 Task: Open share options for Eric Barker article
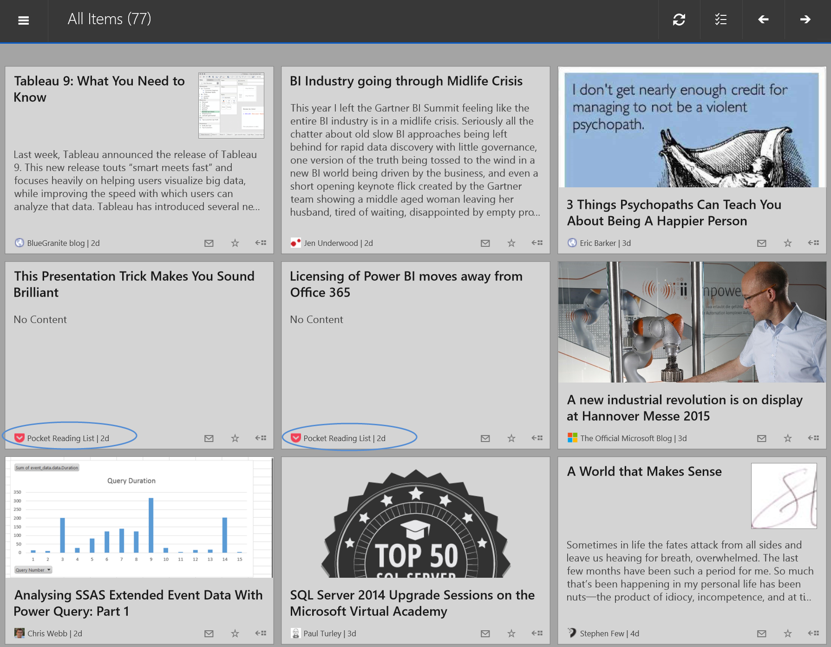pos(813,243)
